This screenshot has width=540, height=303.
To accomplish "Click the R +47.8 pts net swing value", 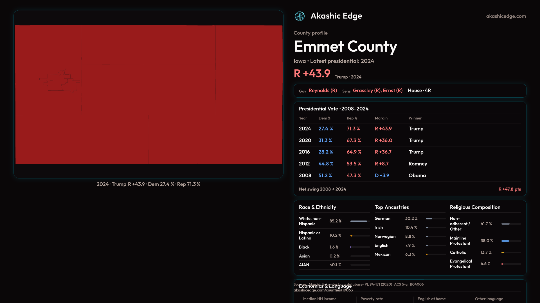I will click(509, 189).
